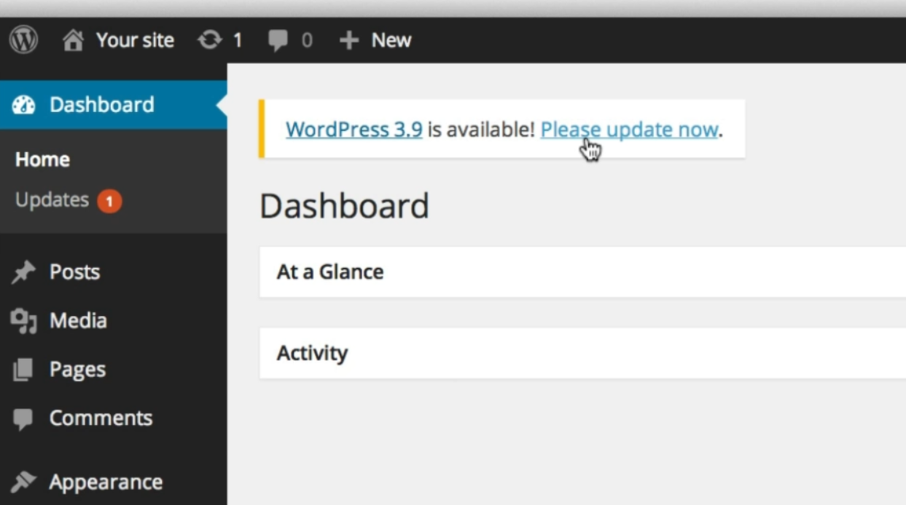Click the Pages icon in sidebar
Screen dimensions: 906x505
[x=23, y=370]
